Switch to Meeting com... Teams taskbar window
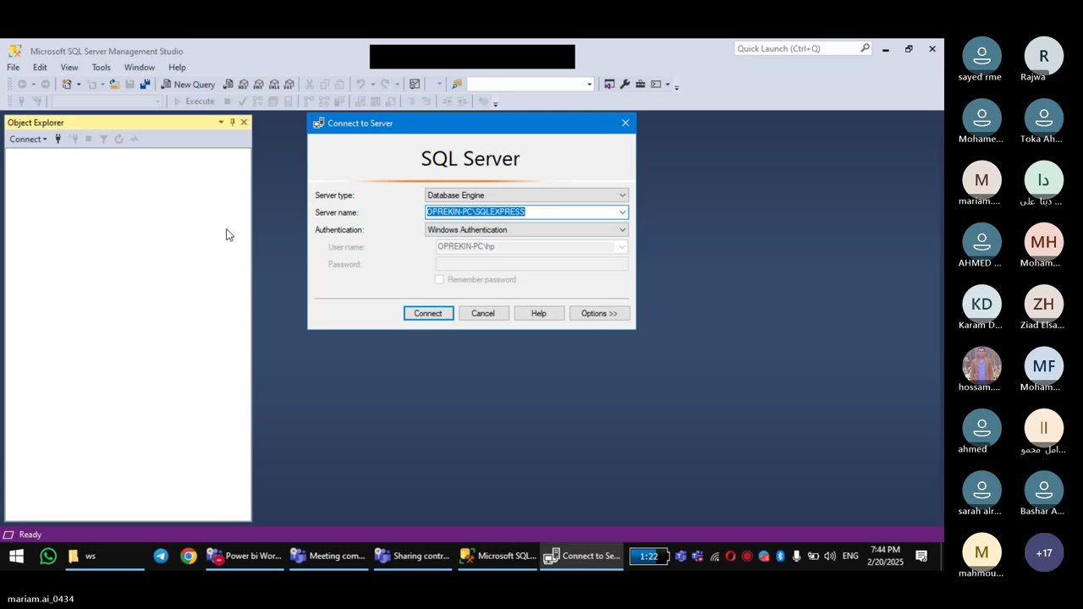1083x609 pixels. point(327,556)
